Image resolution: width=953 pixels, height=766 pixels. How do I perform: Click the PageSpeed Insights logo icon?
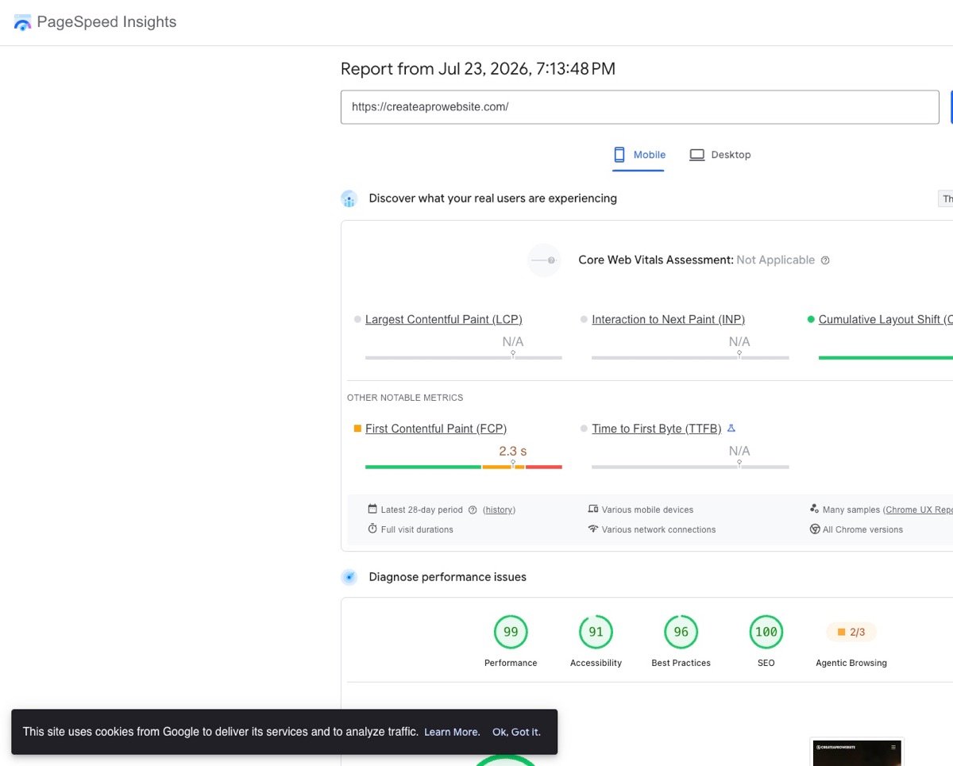click(22, 22)
